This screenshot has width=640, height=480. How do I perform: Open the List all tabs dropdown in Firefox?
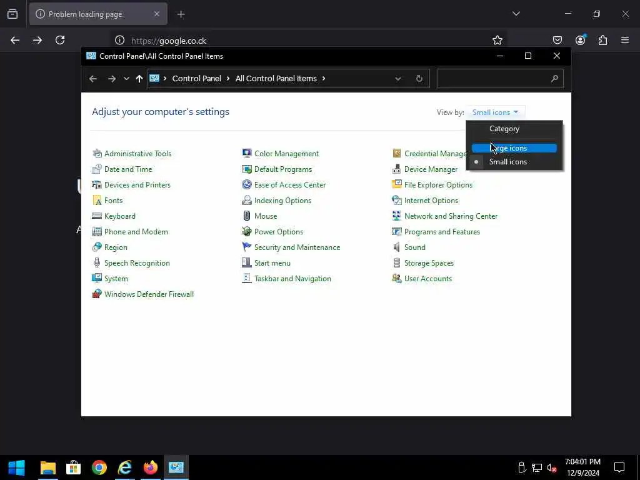coord(516,14)
